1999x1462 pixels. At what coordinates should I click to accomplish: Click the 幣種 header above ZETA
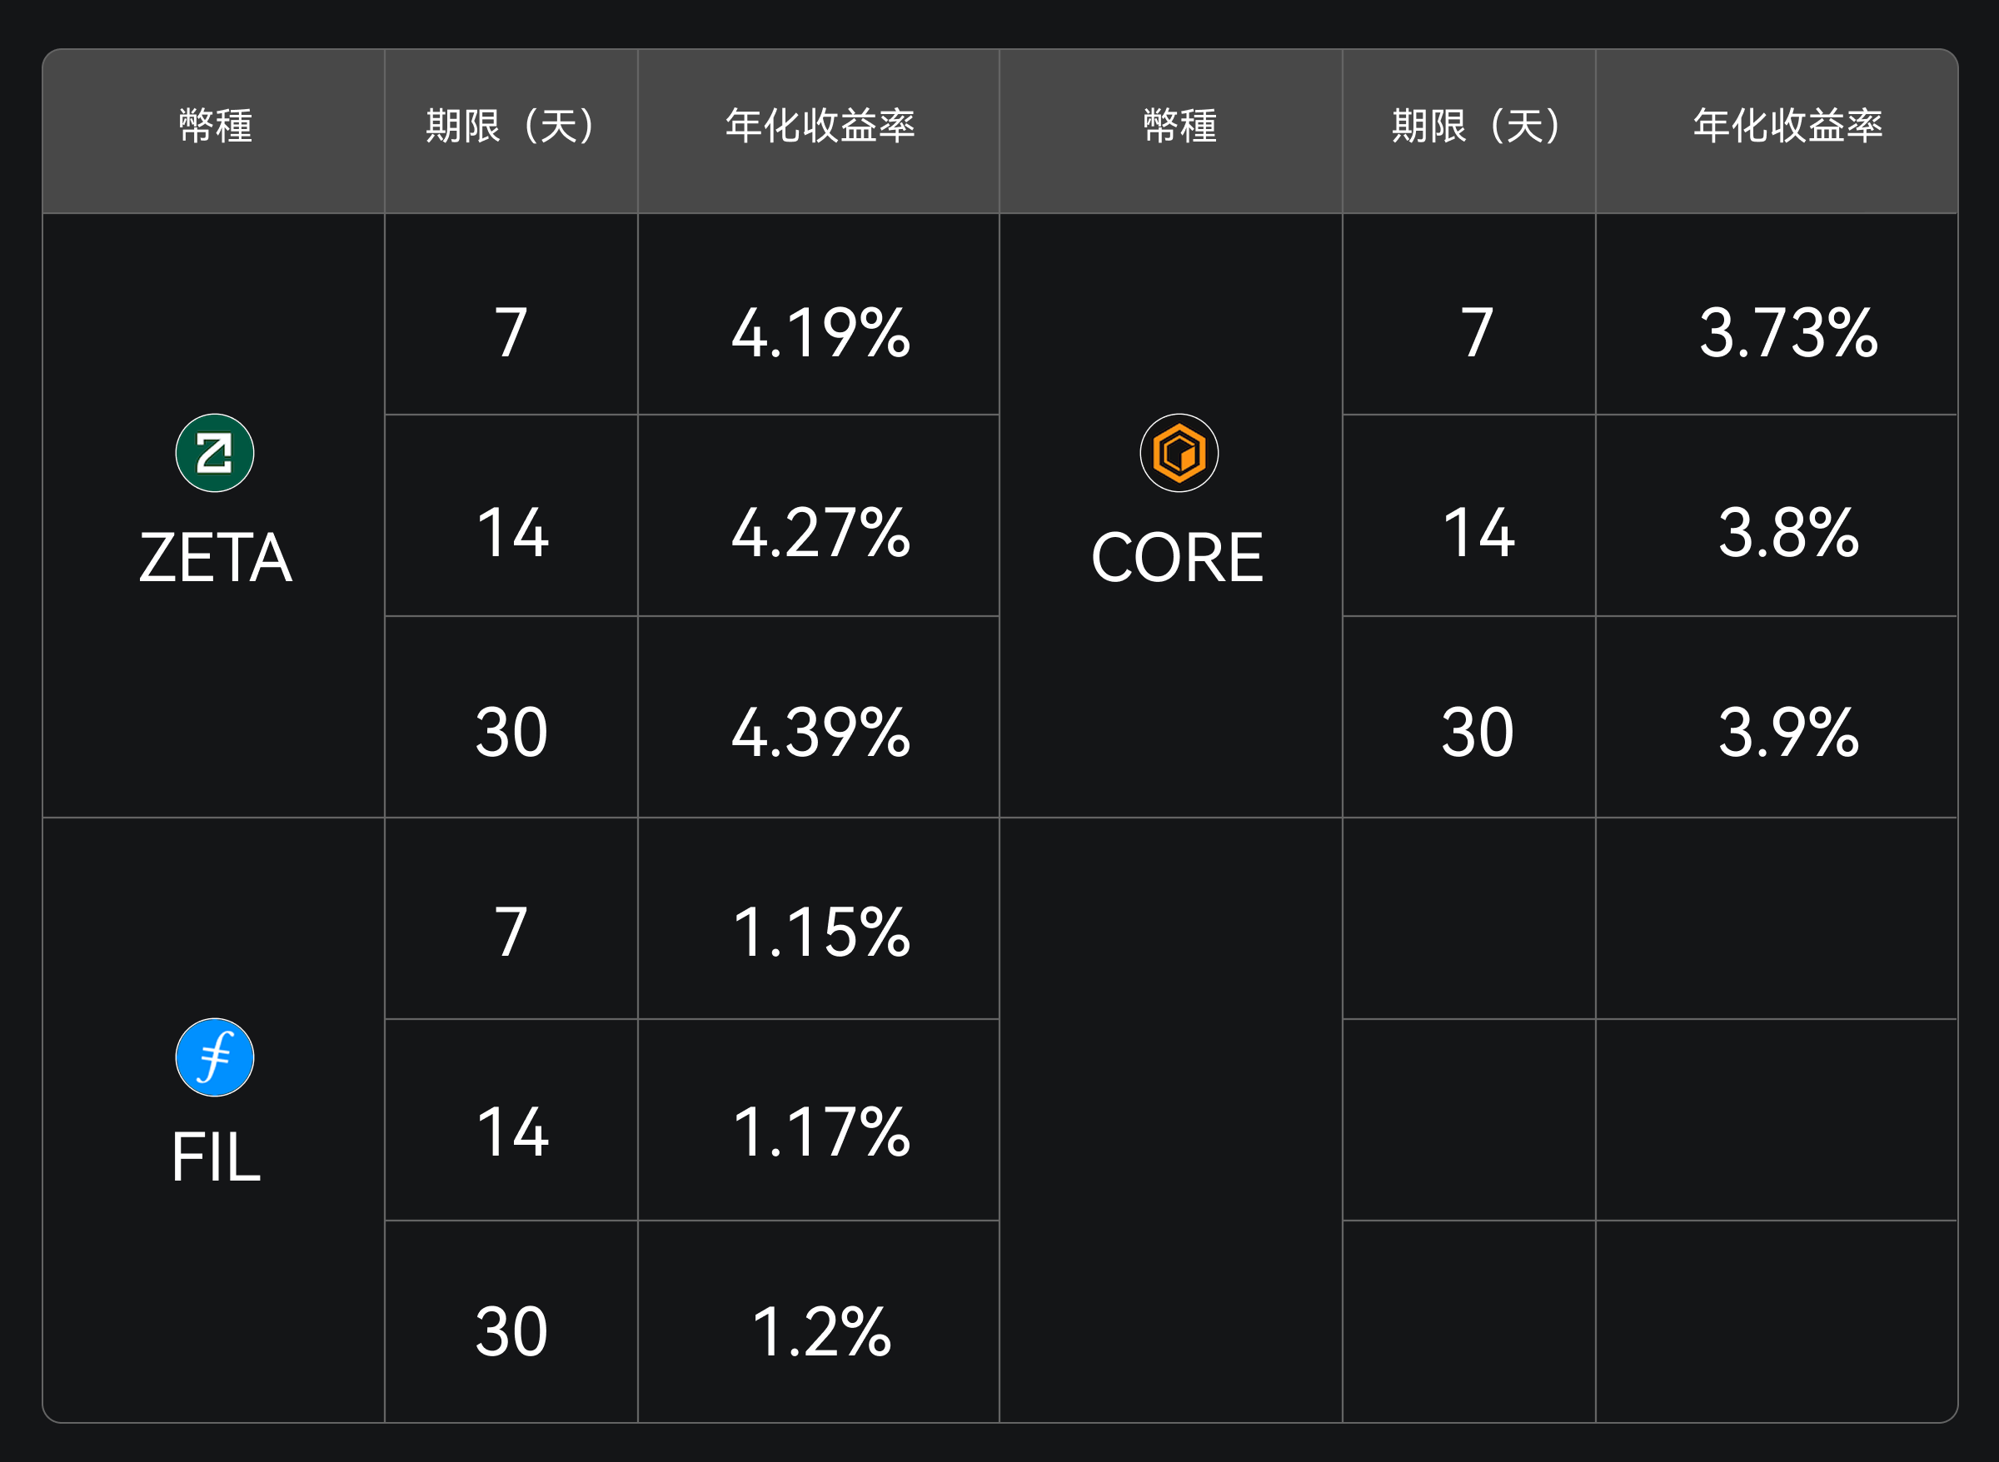(215, 126)
